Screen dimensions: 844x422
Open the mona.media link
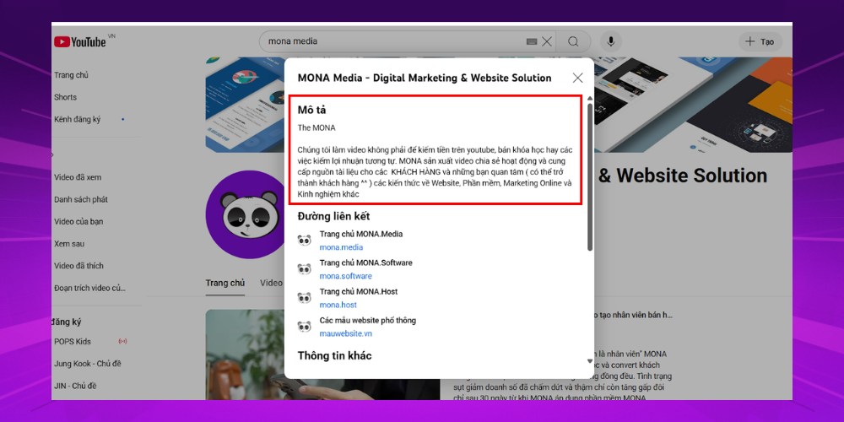click(341, 247)
